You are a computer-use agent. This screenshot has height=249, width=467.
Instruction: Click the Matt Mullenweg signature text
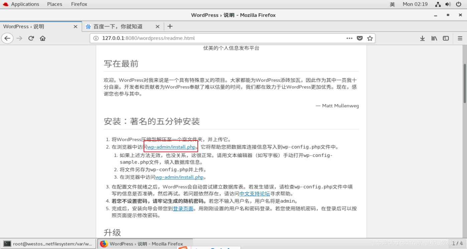click(337, 106)
